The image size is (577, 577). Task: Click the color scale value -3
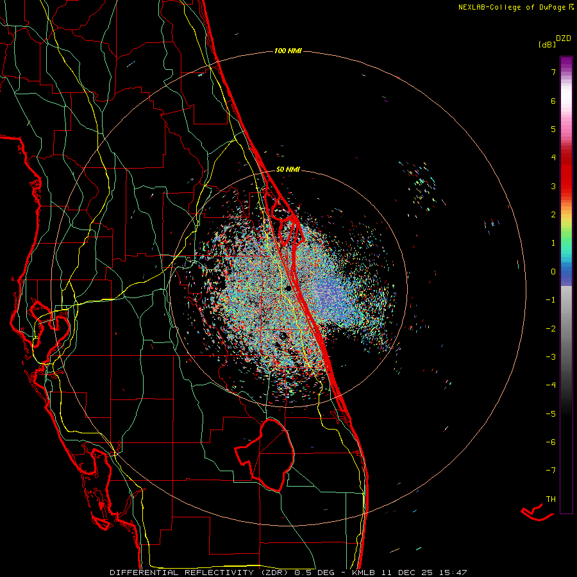click(551, 357)
